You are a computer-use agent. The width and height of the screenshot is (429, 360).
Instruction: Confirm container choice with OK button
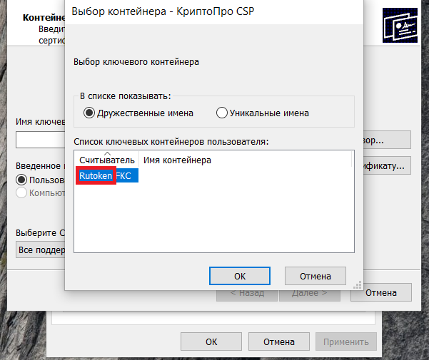pos(240,276)
